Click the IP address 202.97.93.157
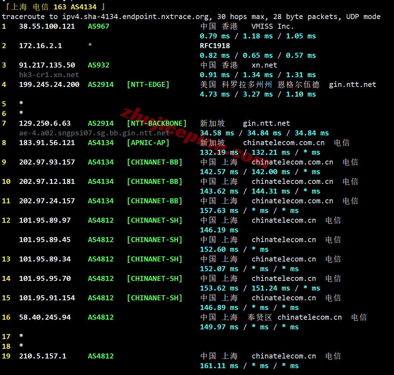The image size is (394, 375). [x=47, y=162]
